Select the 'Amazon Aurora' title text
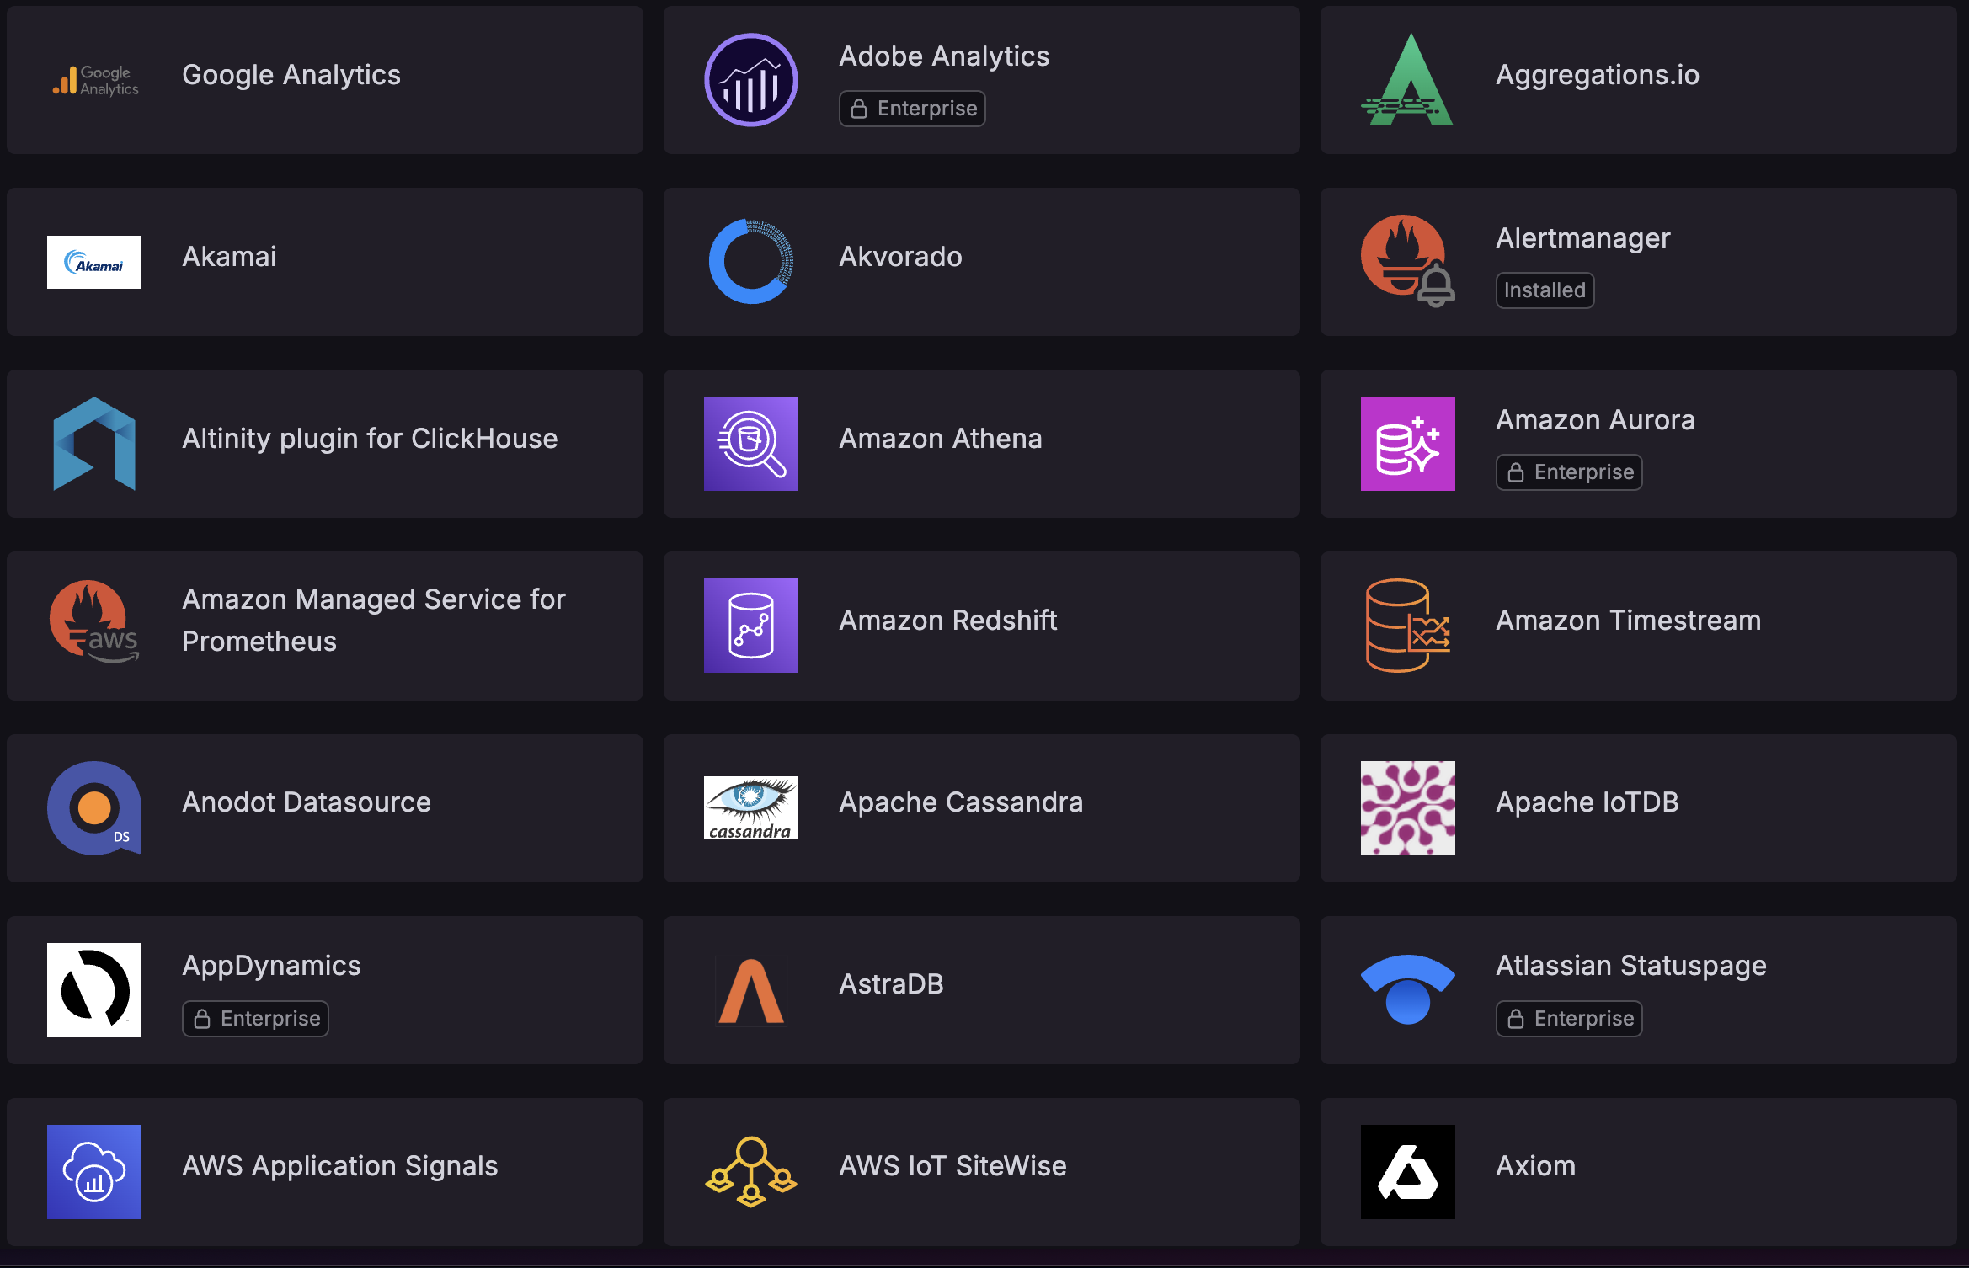 (x=1595, y=420)
